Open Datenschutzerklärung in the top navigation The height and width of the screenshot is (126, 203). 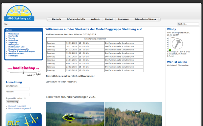coord(145,19)
